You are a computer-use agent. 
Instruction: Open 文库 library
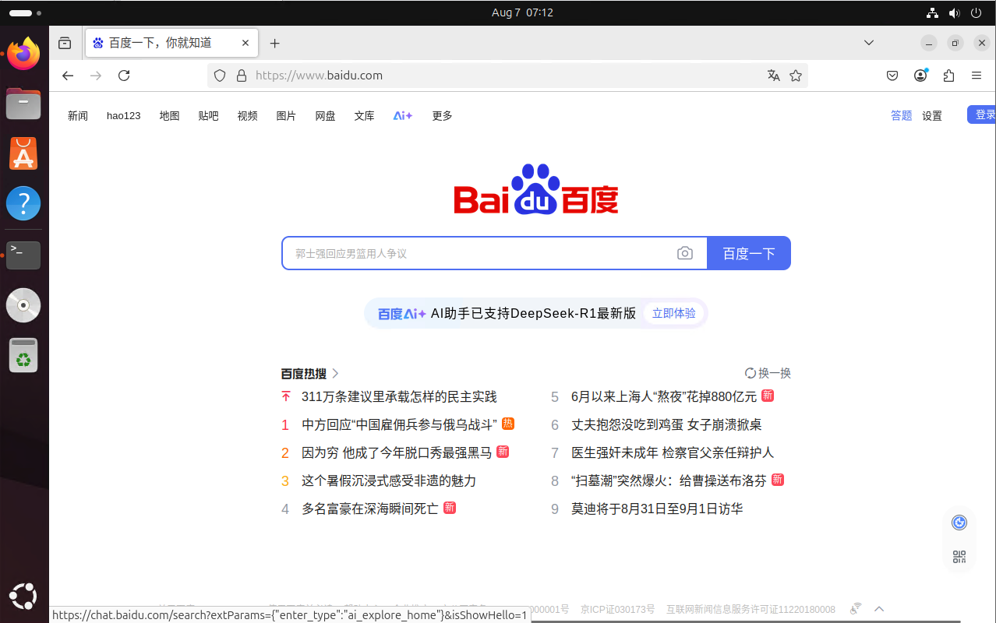pyautogui.click(x=365, y=116)
